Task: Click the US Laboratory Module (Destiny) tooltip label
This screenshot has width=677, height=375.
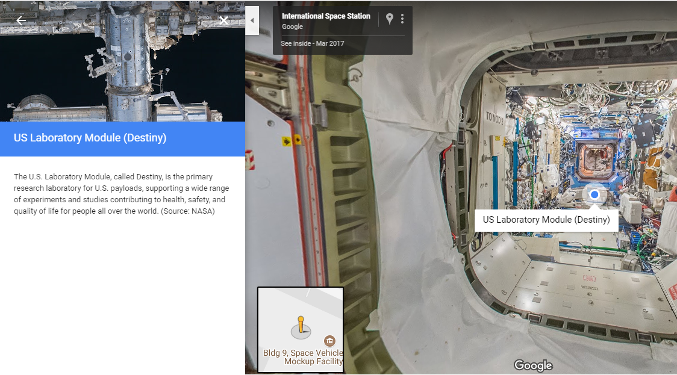Action: (x=546, y=220)
